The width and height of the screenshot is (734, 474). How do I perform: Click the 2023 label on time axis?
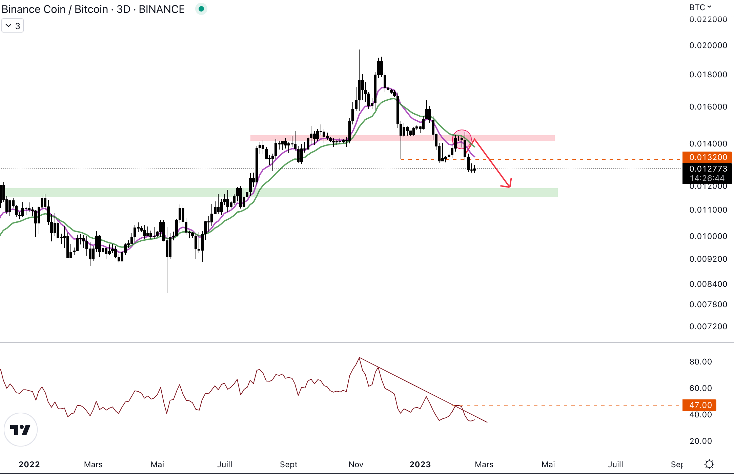pyautogui.click(x=420, y=464)
